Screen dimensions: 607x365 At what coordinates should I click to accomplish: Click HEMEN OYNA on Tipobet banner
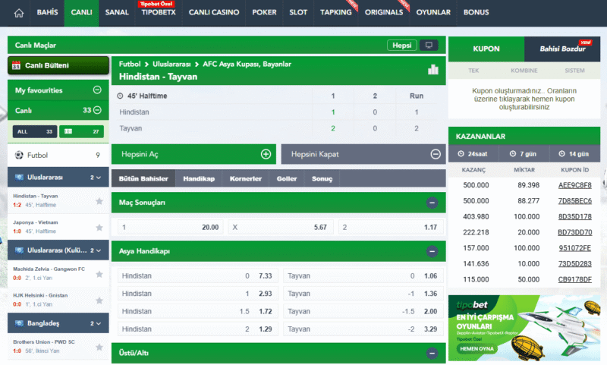pyautogui.click(x=477, y=349)
